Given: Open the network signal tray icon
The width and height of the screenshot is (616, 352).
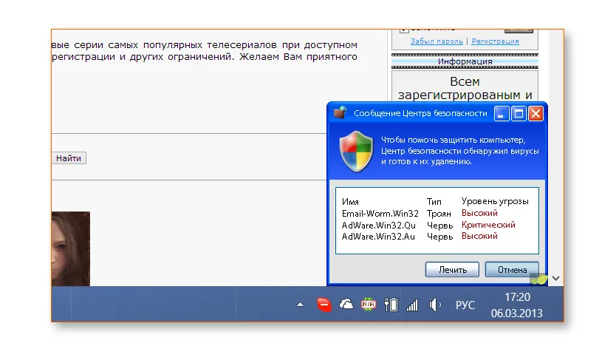Looking at the screenshot, I should pos(412,305).
